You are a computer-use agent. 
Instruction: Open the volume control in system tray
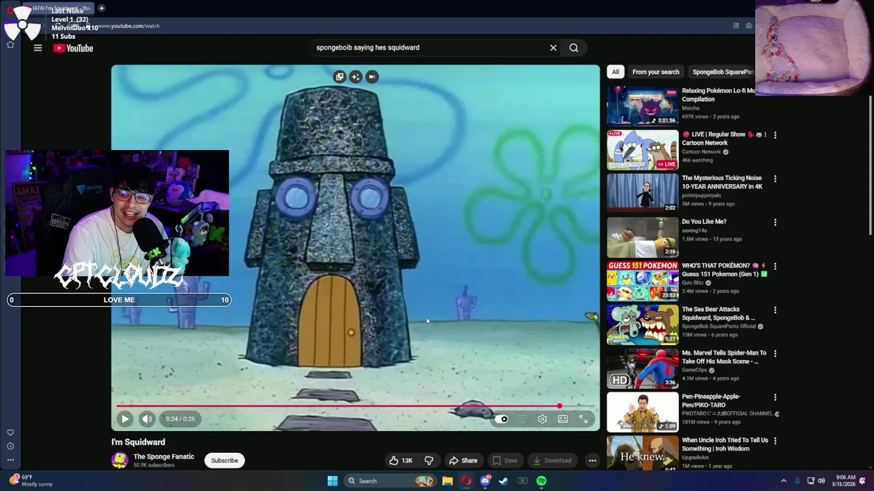tap(821, 481)
